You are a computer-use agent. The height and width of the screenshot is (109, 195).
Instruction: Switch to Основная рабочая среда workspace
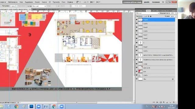coord(132,2)
